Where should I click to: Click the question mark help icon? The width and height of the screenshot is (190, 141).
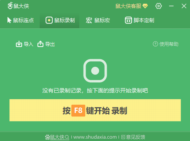[x=155, y=44]
